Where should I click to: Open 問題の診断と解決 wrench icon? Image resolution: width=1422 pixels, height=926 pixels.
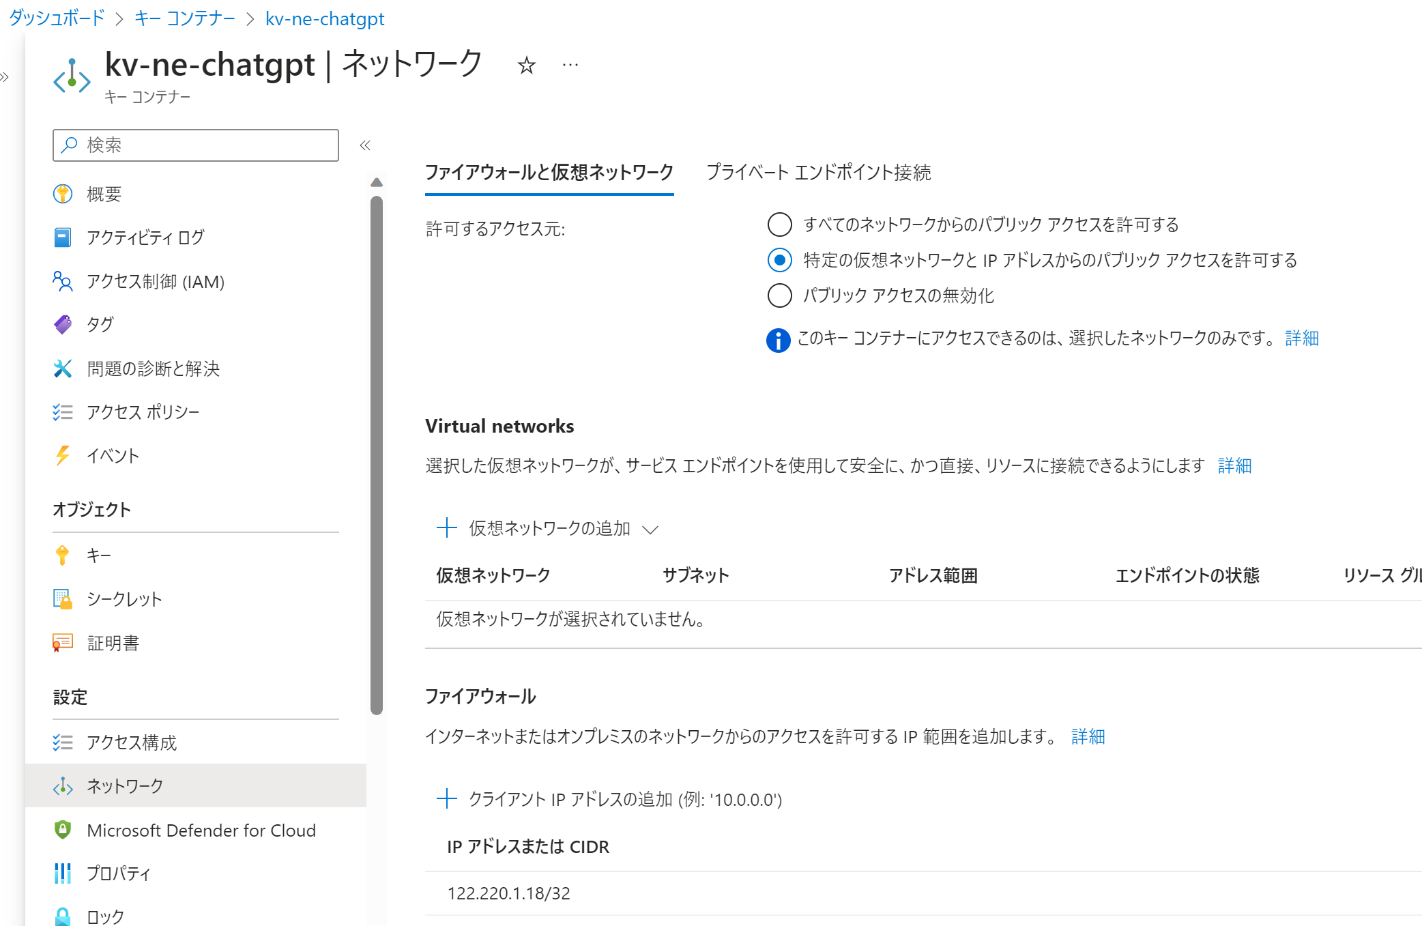63,368
